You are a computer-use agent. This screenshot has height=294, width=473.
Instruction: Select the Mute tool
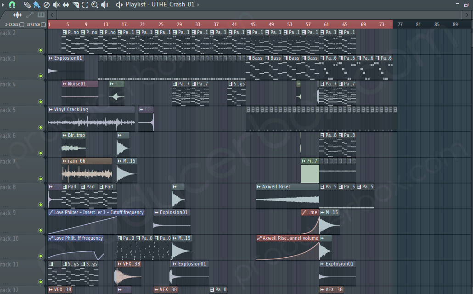pos(56,5)
